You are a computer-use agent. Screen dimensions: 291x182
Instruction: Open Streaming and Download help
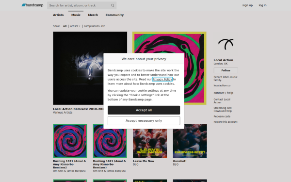click(x=223, y=109)
